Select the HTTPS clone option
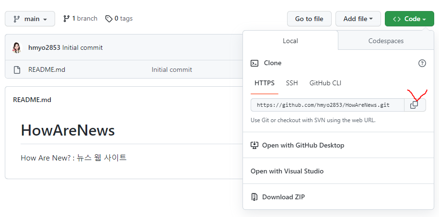 click(264, 83)
